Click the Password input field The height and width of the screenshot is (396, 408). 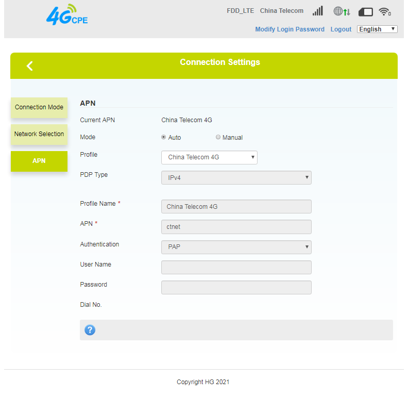[x=236, y=287]
